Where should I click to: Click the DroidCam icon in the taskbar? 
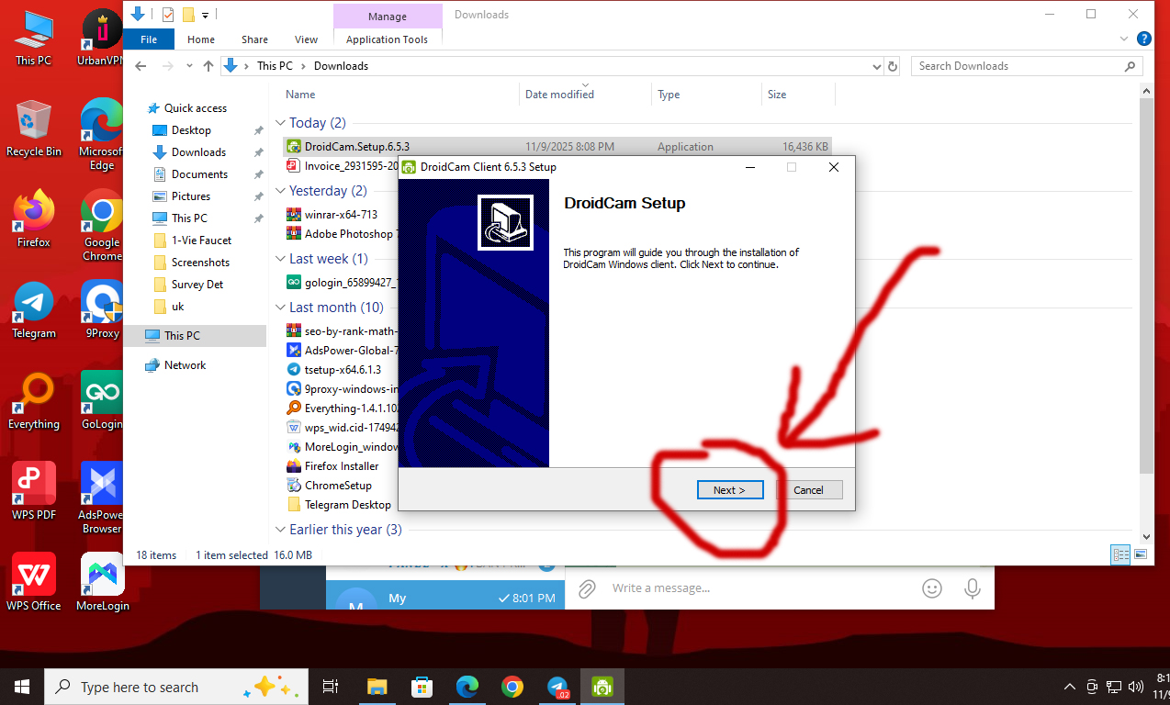pyautogui.click(x=602, y=686)
